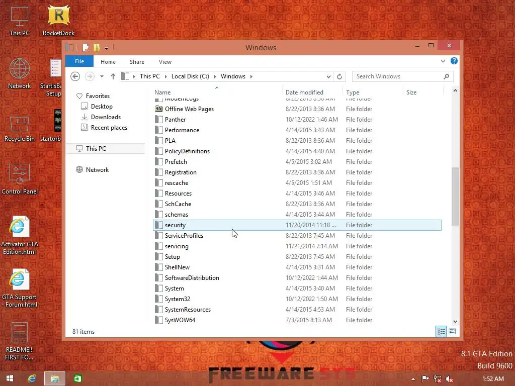Launch RocketDock from the desktop

[58, 21]
